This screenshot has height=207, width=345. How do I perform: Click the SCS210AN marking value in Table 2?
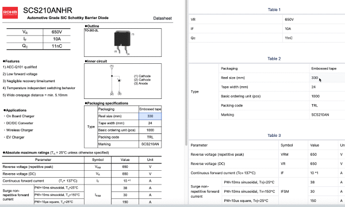pyautogui.click(x=320, y=114)
